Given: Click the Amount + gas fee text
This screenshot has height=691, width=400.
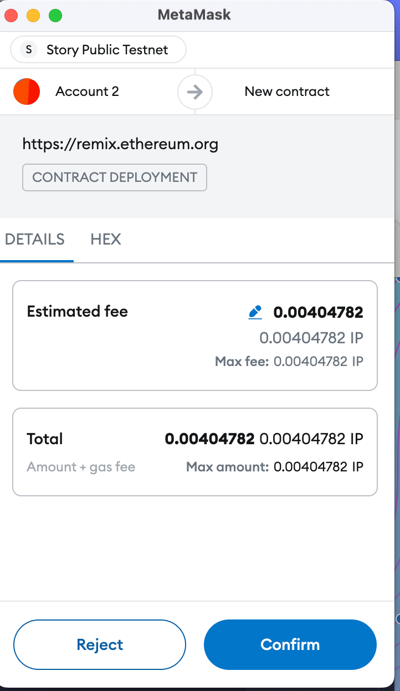Looking at the screenshot, I should coord(81,466).
